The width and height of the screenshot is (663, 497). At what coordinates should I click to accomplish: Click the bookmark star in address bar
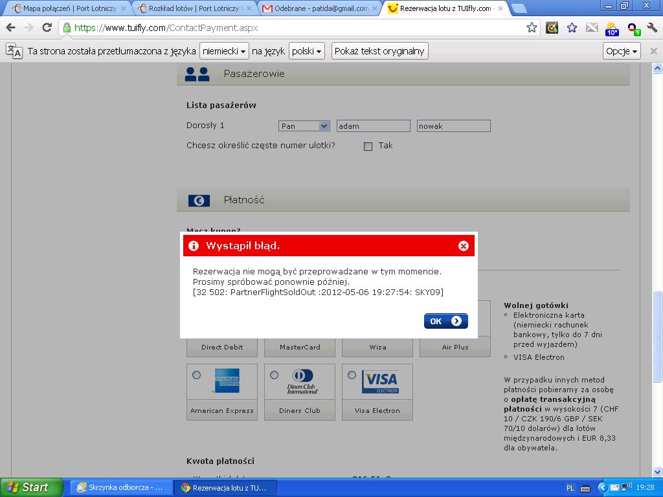[532, 28]
